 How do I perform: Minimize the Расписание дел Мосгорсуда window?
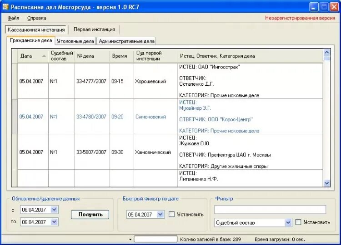coord(313,7)
